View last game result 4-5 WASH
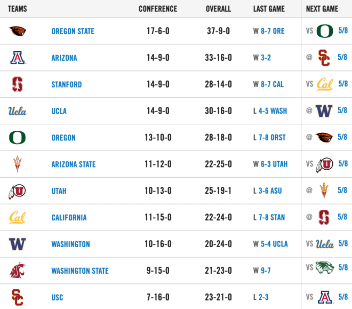The width and height of the screenshot is (352, 309). 273,111
